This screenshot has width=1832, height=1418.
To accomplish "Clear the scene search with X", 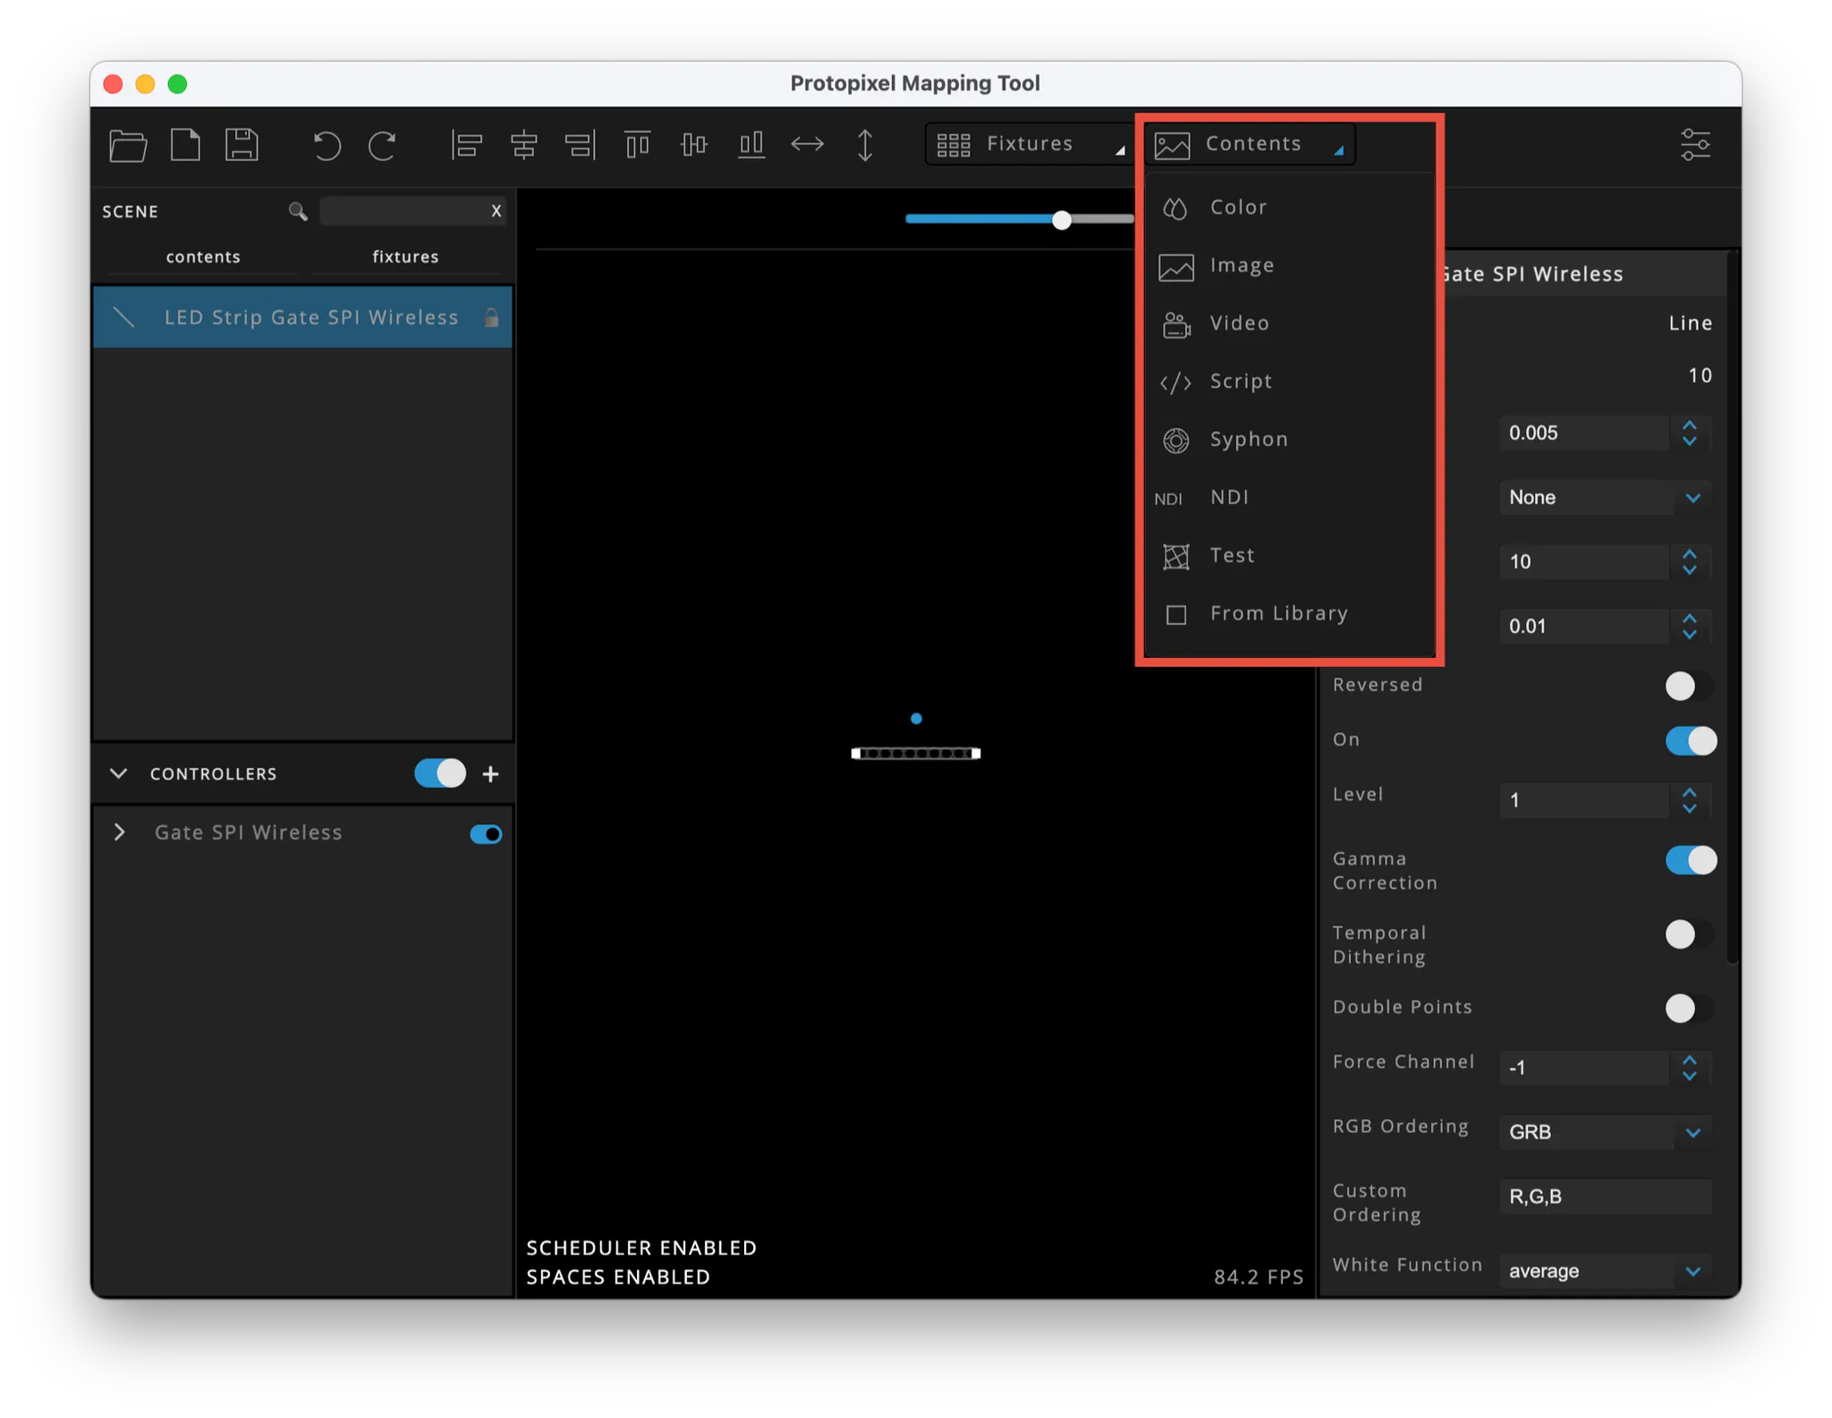I will (x=496, y=211).
